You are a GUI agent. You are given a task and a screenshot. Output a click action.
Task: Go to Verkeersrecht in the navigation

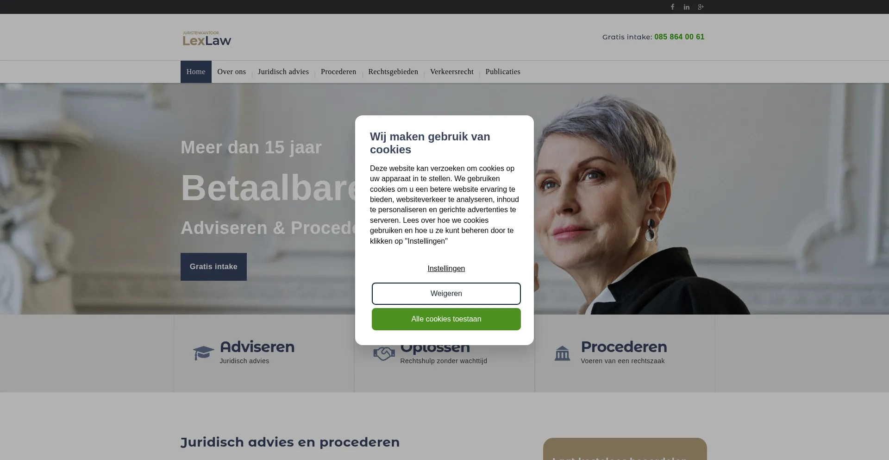click(452, 72)
